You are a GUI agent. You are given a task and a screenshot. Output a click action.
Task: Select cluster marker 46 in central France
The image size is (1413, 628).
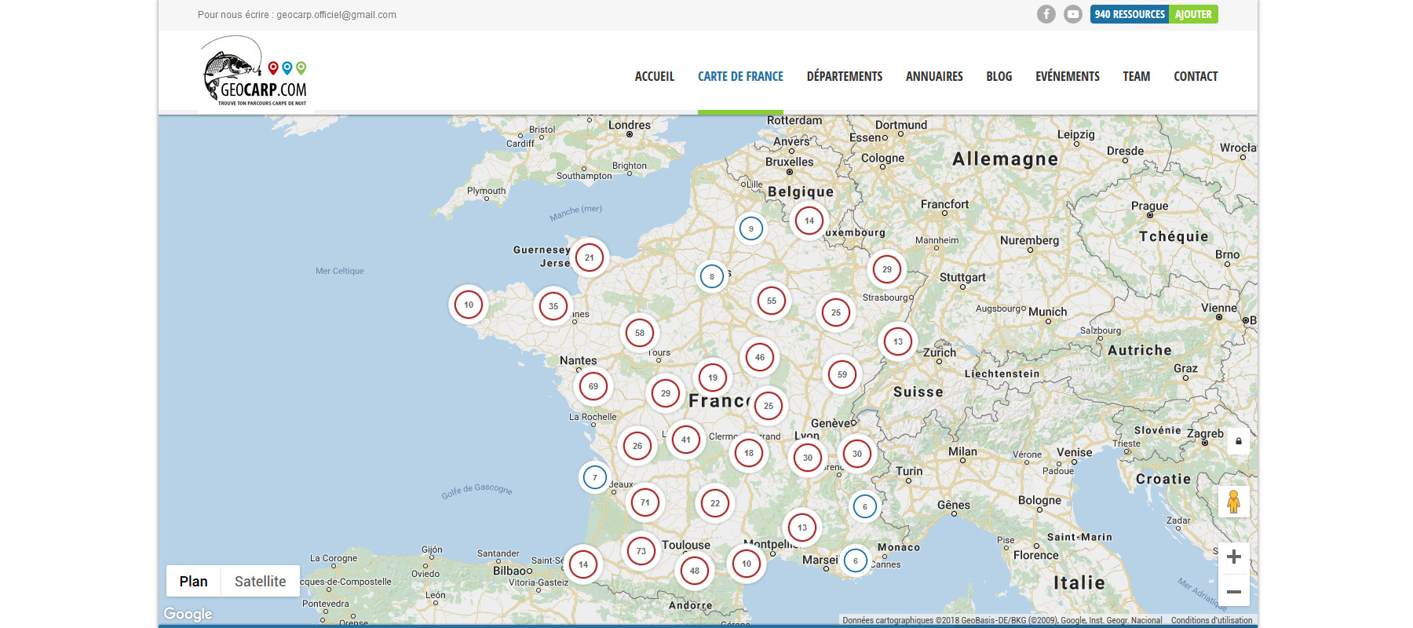[x=760, y=357]
